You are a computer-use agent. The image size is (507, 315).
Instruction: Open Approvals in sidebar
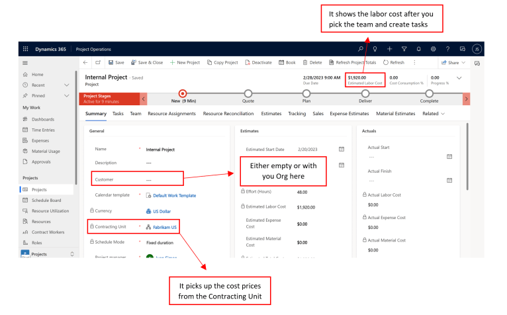point(41,162)
